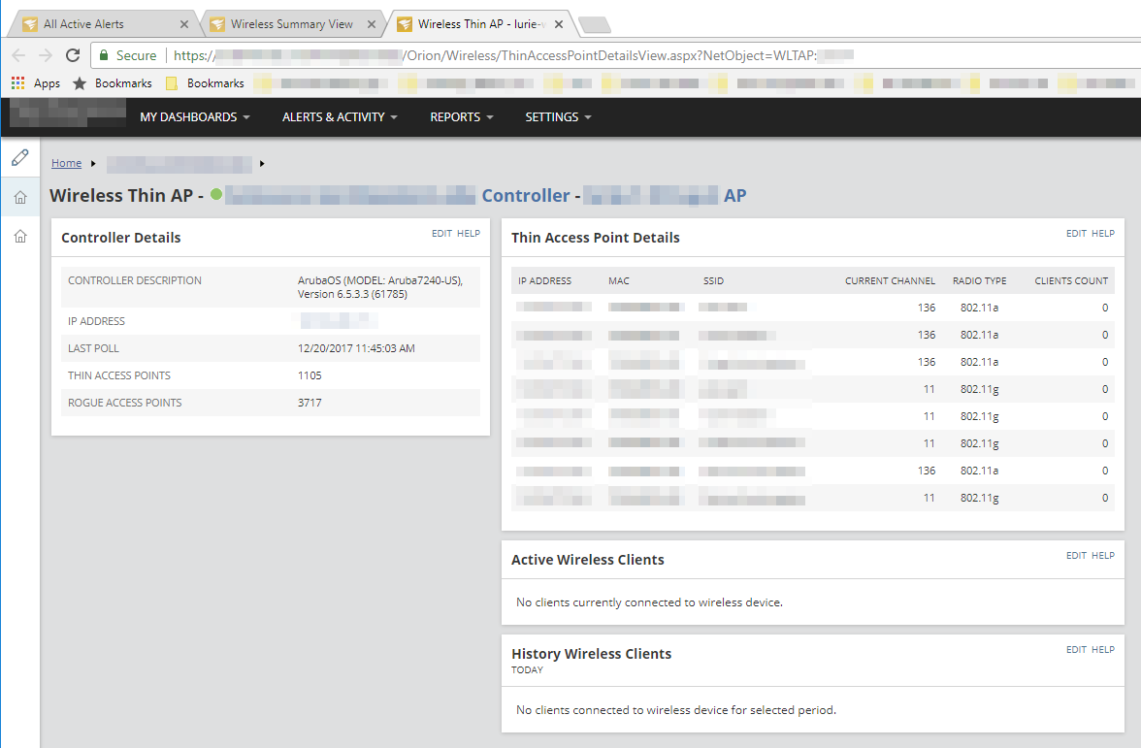Click the CLIENTS COUNT column header

(x=1071, y=281)
